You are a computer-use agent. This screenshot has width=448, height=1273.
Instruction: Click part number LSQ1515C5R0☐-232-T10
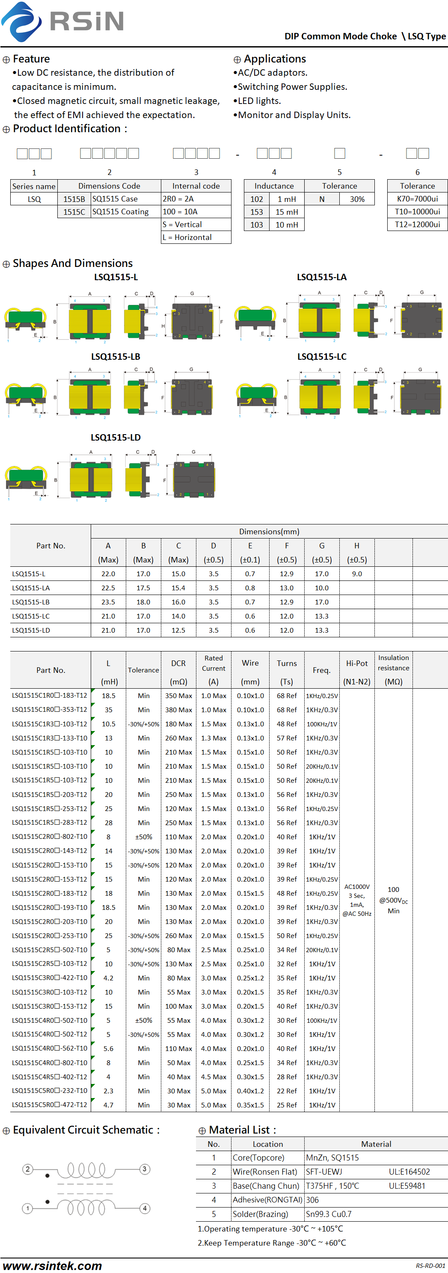(x=50, y=1091)
